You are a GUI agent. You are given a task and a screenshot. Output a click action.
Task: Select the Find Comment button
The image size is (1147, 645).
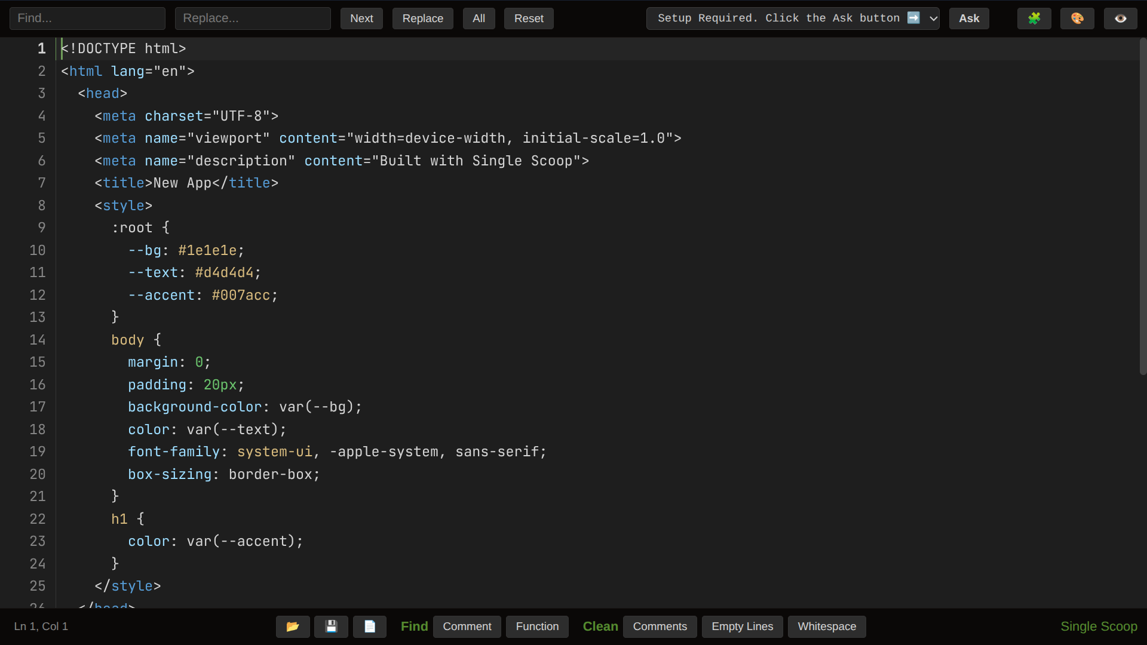point(467,626)
